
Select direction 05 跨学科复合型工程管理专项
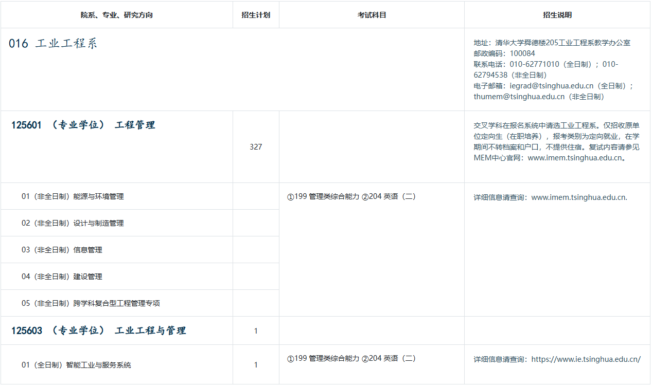coord(91,303)
